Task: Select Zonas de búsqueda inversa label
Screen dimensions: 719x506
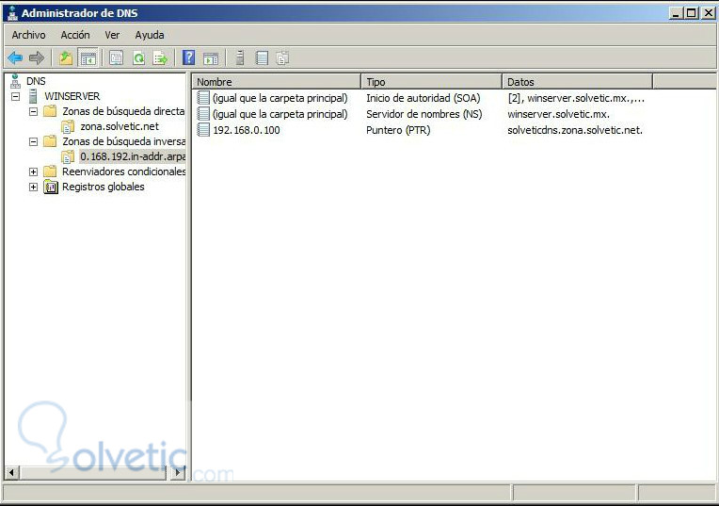Action: click(124, 141)
